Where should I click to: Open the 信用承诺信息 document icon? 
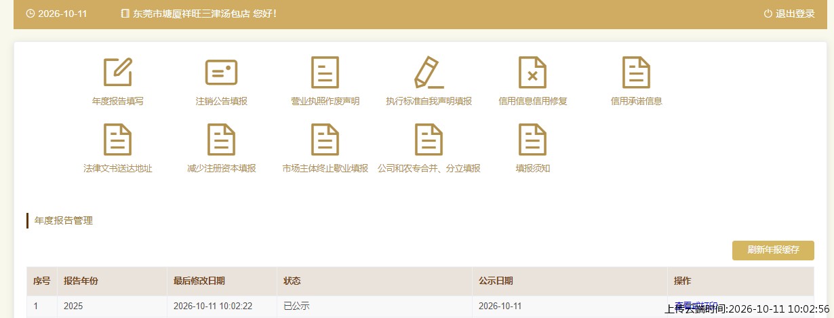click(x=636, y=72)
